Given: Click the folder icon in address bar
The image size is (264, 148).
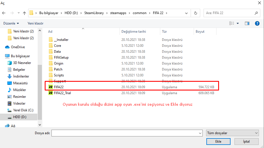Looking at the screenshot, I should click(31, 13).
